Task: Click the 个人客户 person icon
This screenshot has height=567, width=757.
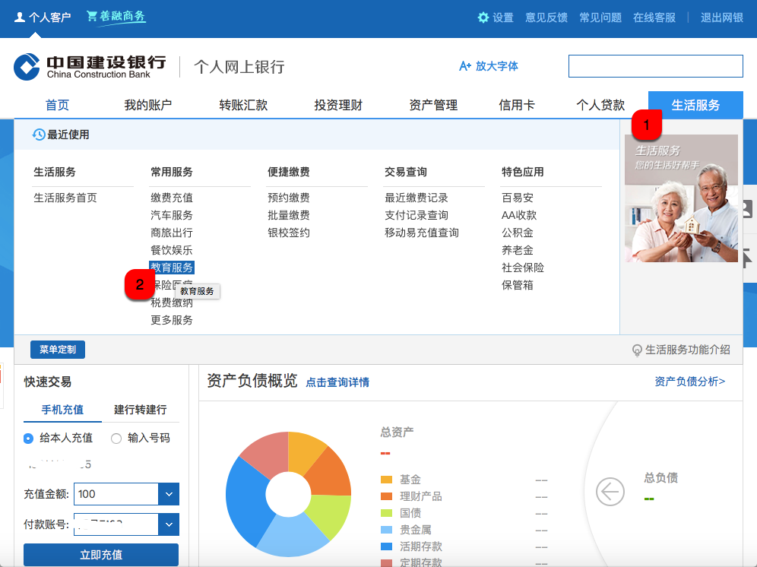Action: pos(20,17)
